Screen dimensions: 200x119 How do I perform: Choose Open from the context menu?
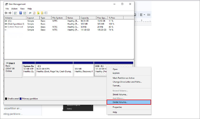[129, 69]
